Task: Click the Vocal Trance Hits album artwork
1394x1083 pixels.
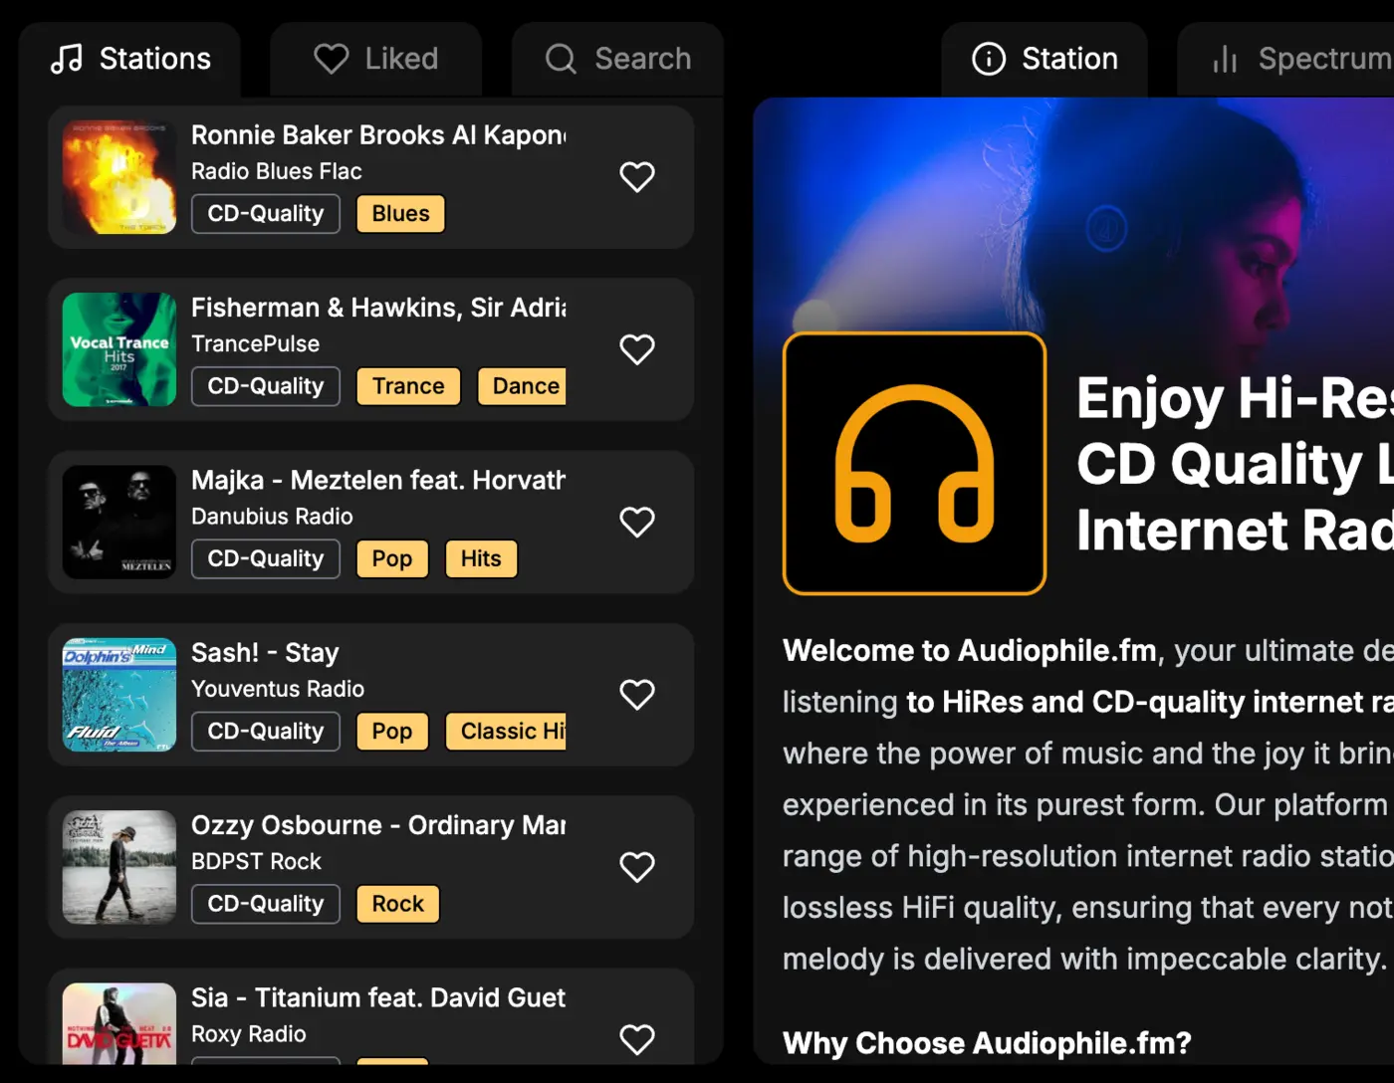Action: pyautogui.click(x=118, y=349)
